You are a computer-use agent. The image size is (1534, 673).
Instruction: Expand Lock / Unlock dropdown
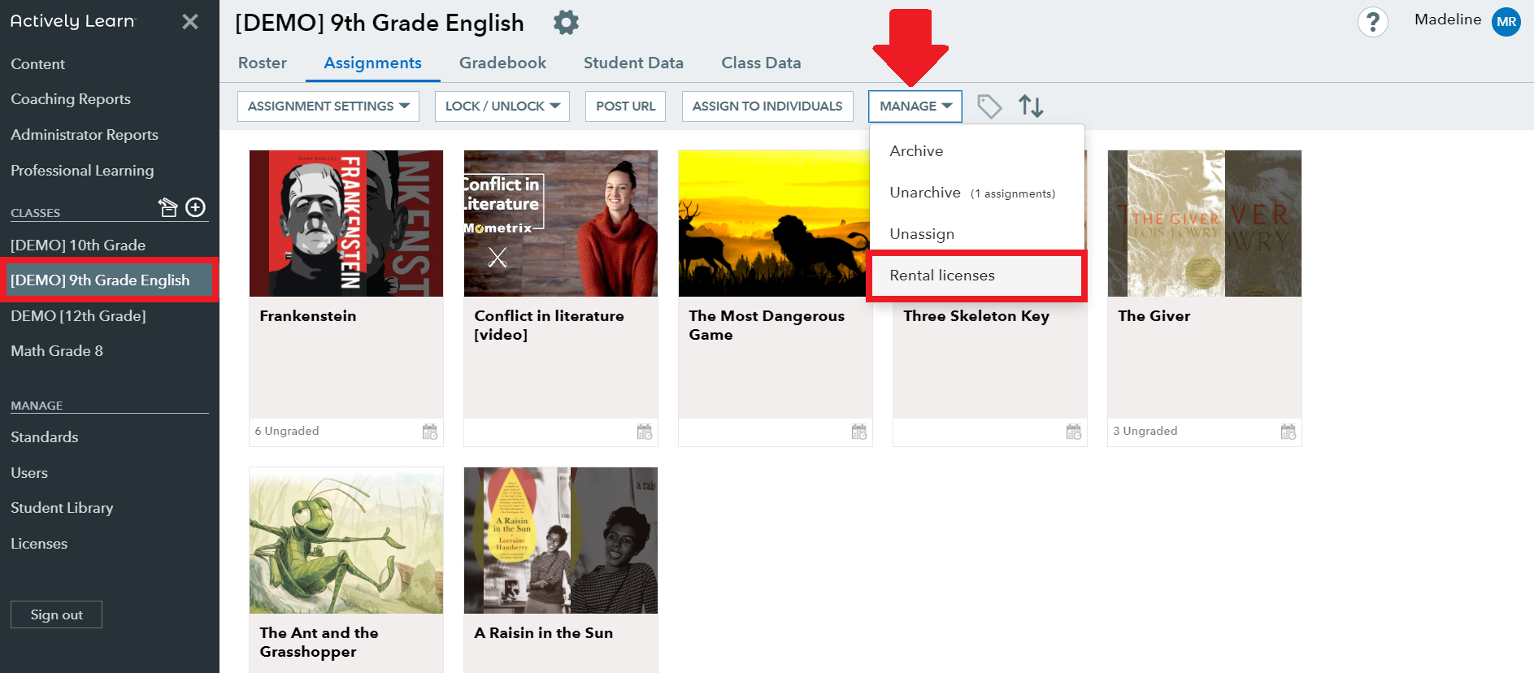(502, 106)
